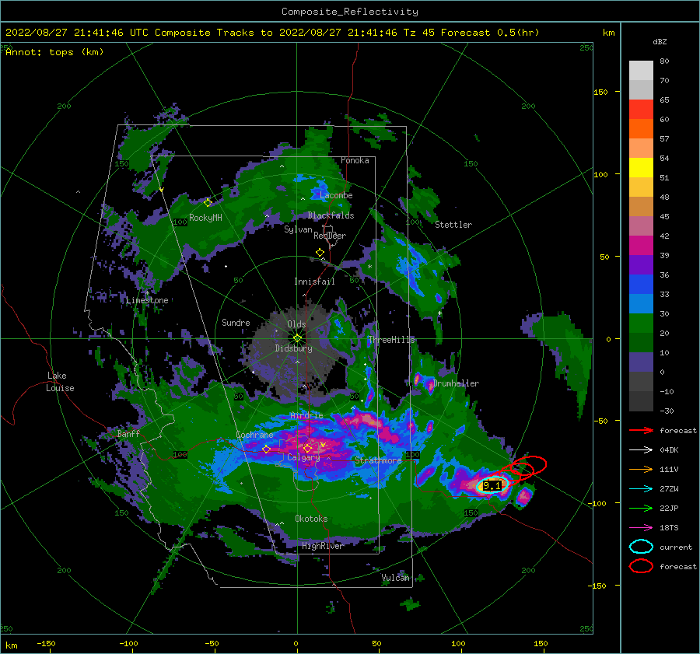Select the yellow diamond marker beside RockyMH

(x=208, y=203)
